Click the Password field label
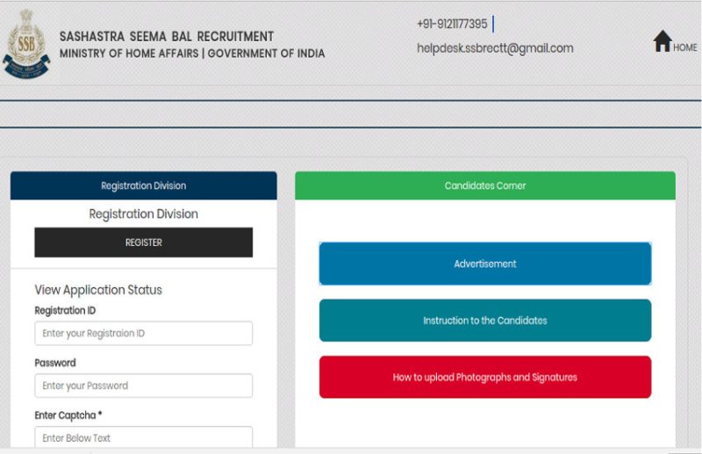702x454 pixels. (55, 363)
